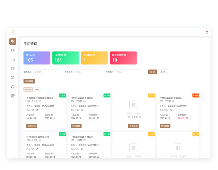
Task: Switch to the 平面图 tab
Action: [37, 90]
